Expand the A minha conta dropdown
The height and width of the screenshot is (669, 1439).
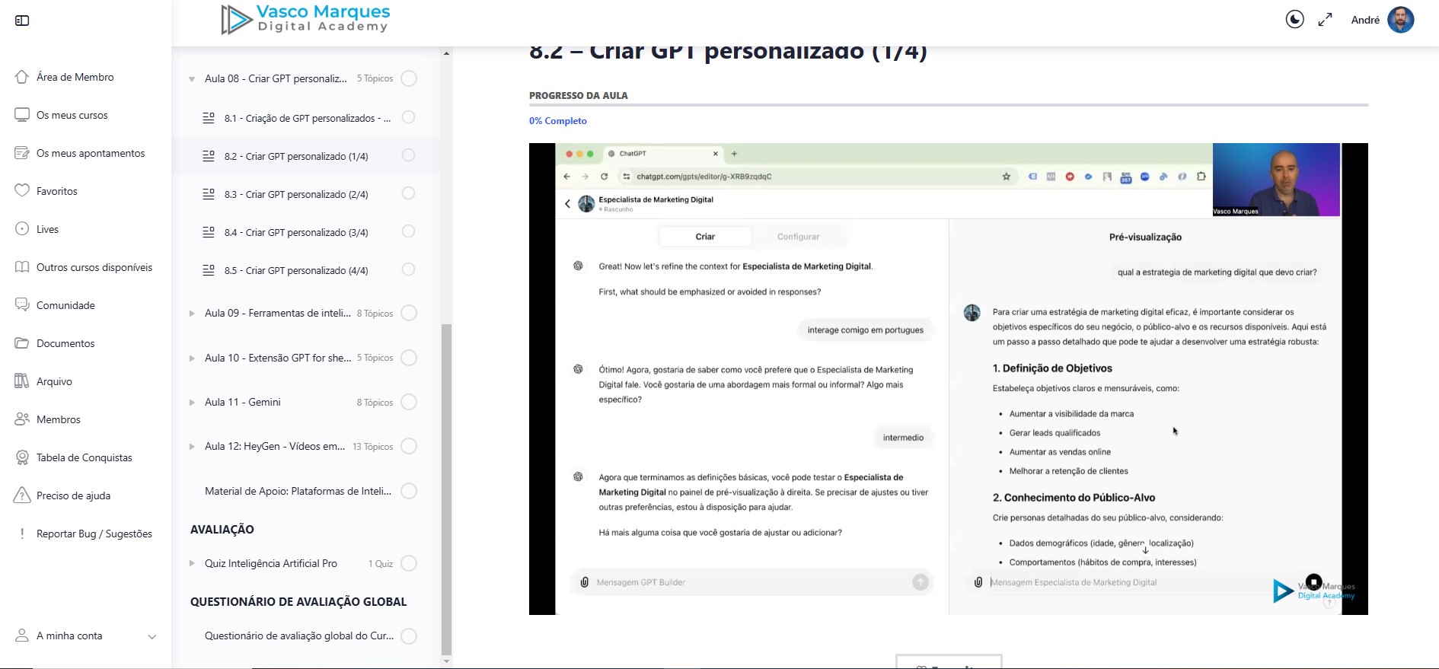[152, 636]
